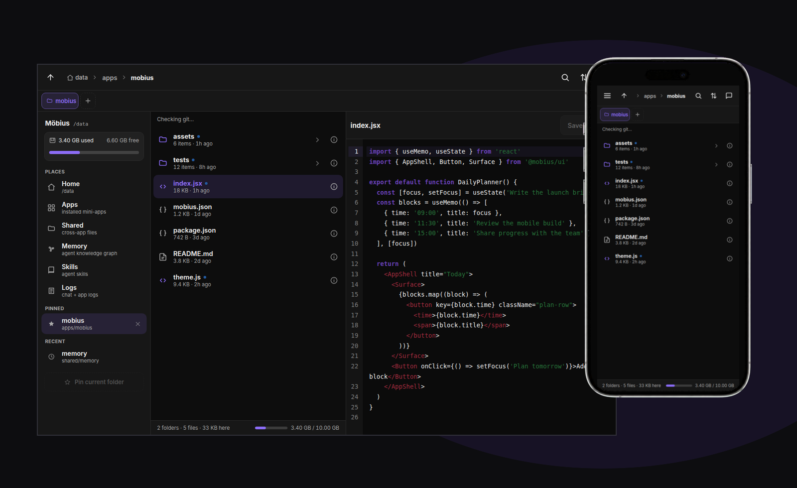Click the up-arrow parent folder icon in desktop window
The width and height of the screenshot is (797, 488).
point(50,78)
